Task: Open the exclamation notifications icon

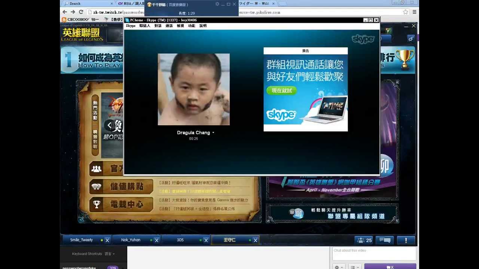Action: coord(406,240)
